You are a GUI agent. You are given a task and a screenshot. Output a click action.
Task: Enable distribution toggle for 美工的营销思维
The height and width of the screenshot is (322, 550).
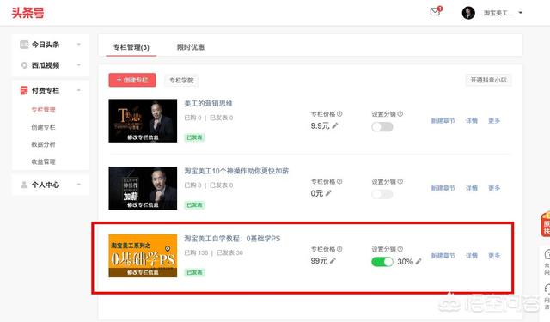pos(382,127)
